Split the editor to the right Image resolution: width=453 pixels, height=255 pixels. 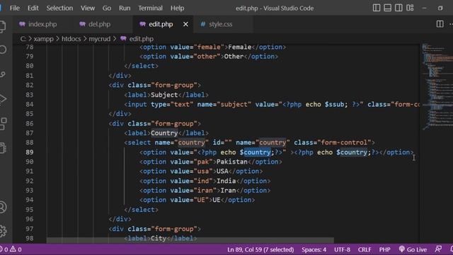[x=440, y=24]
